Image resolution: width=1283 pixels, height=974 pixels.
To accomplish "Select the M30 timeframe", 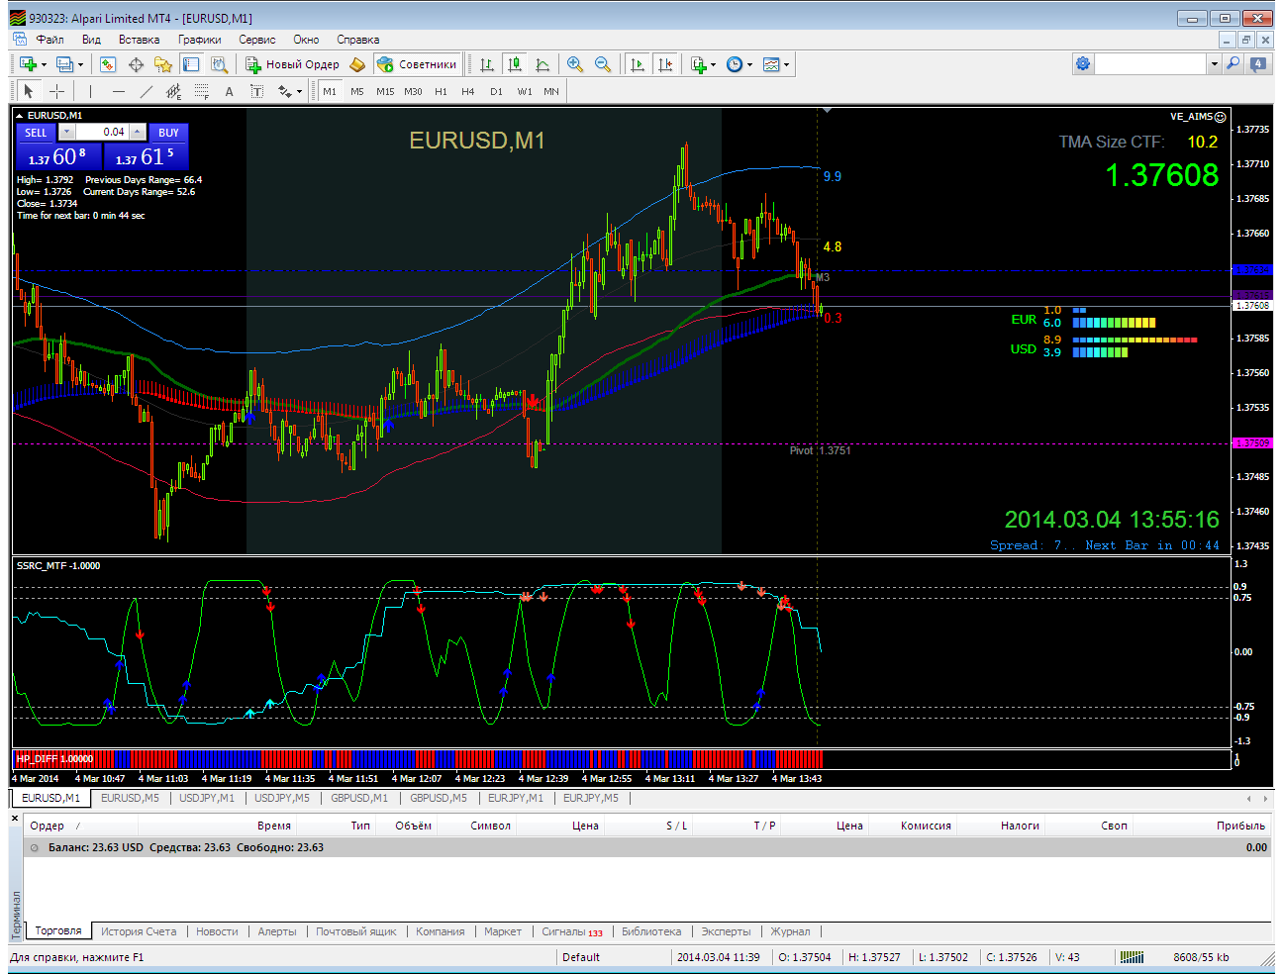I will tap(413, 91).
